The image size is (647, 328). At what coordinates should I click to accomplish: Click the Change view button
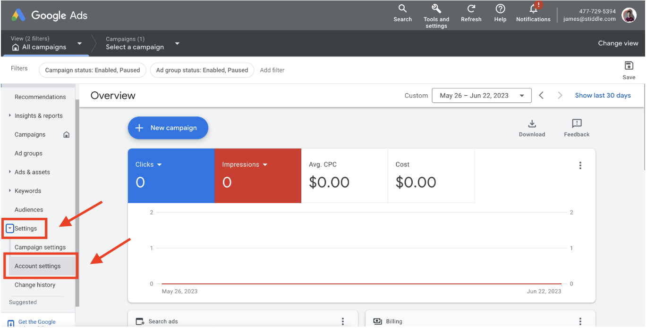point(618,43)
